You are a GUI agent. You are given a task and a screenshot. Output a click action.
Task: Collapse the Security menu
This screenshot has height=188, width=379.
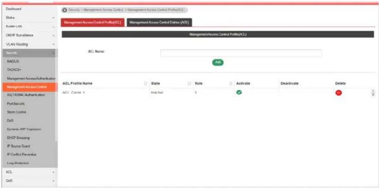29,53
